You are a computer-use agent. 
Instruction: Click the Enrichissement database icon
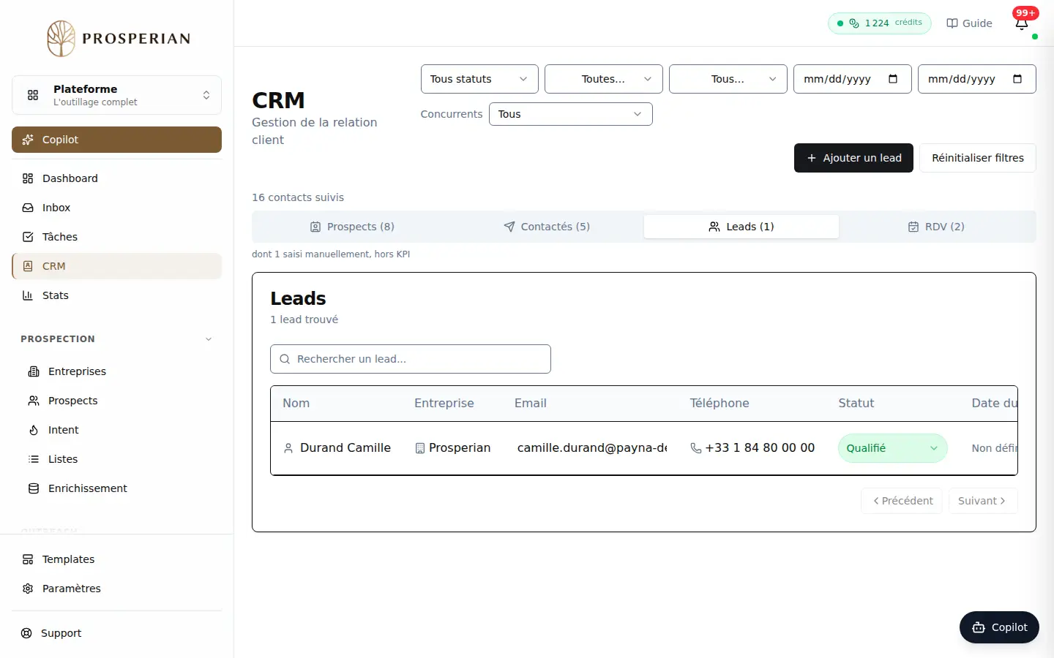[x=34, y=488]
